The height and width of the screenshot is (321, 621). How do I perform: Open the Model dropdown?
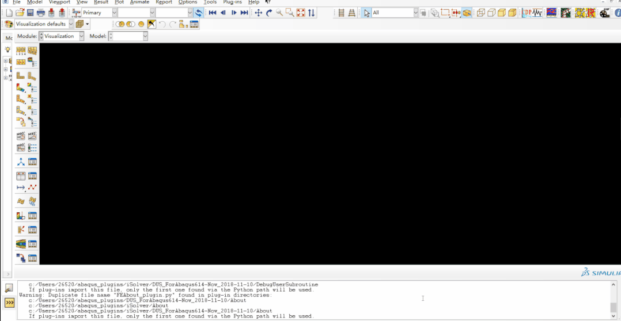coord(145,36)
